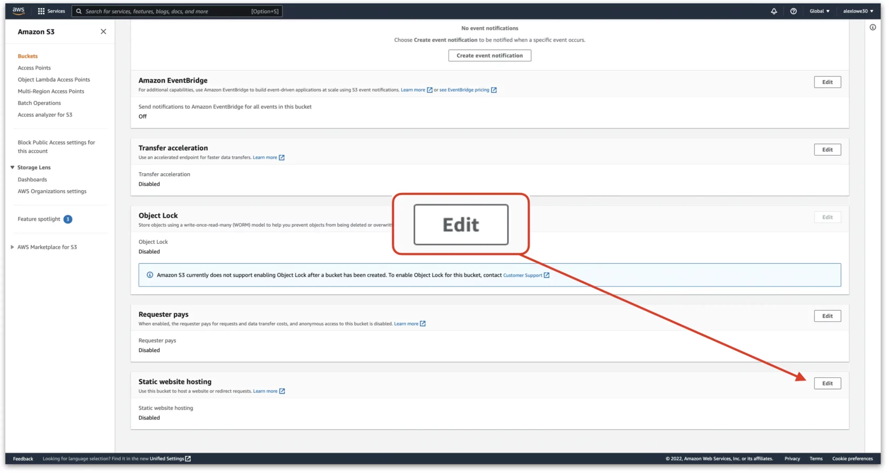This screenshot has height=473, width=889.
Task: Edit Requester pays settings
Action: pos(827,316)
